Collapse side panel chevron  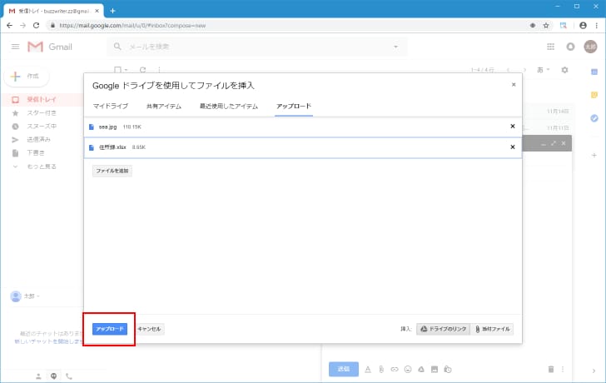coord(594,371)
